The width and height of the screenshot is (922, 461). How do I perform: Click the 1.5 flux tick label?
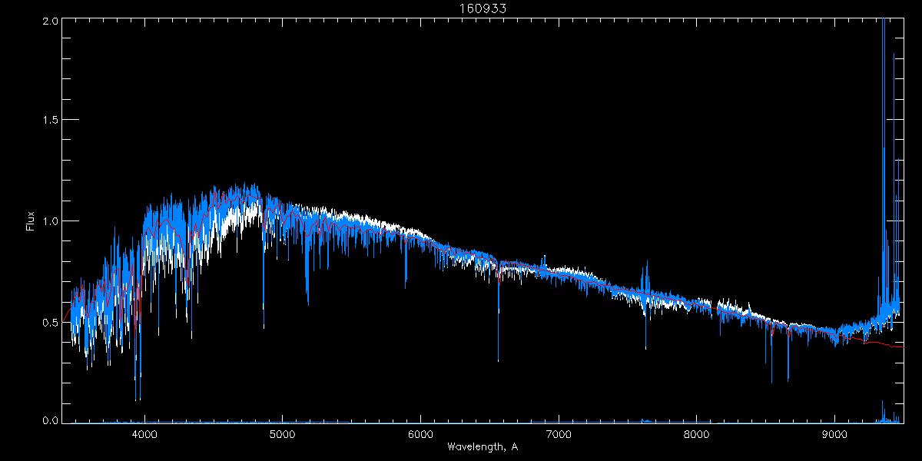click(48, 121)
